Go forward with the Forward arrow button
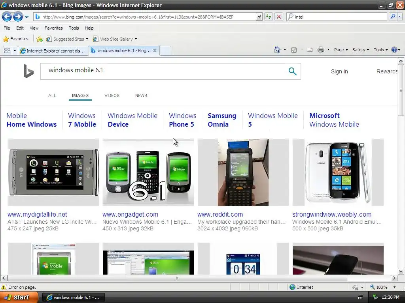Screen dimensions: 405x303 click(18, 17)
